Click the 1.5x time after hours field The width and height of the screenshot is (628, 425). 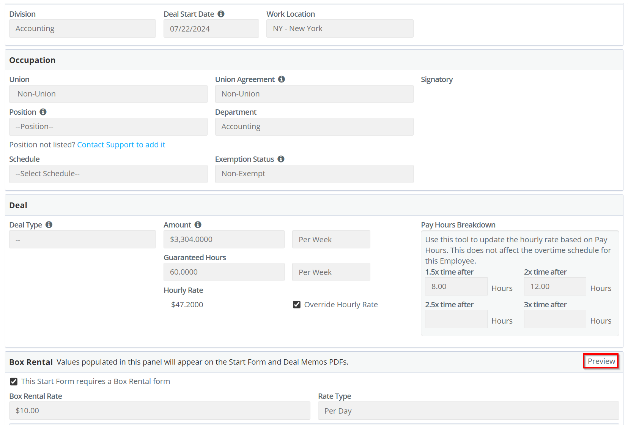click(x=456, y=287)
